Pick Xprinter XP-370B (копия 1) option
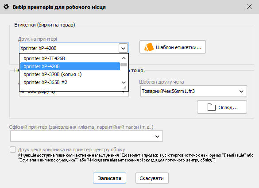259x188 pixels. pos(70,74)
